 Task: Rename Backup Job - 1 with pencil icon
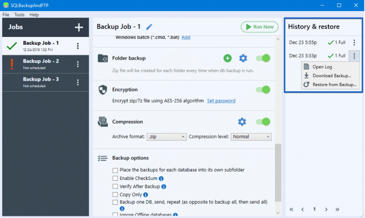(x=149, y=27)
